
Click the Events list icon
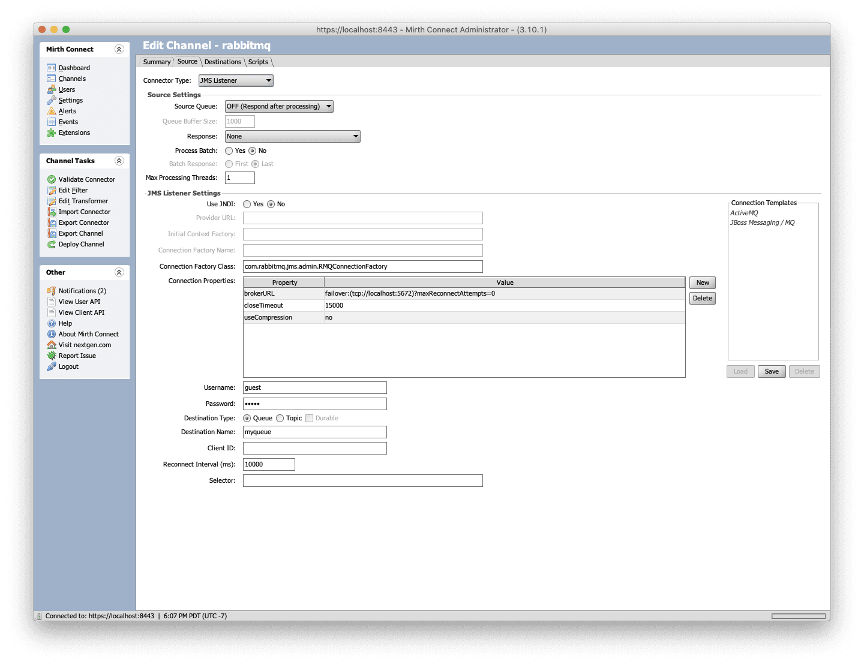pyautogui.click(x=52, y=122)
